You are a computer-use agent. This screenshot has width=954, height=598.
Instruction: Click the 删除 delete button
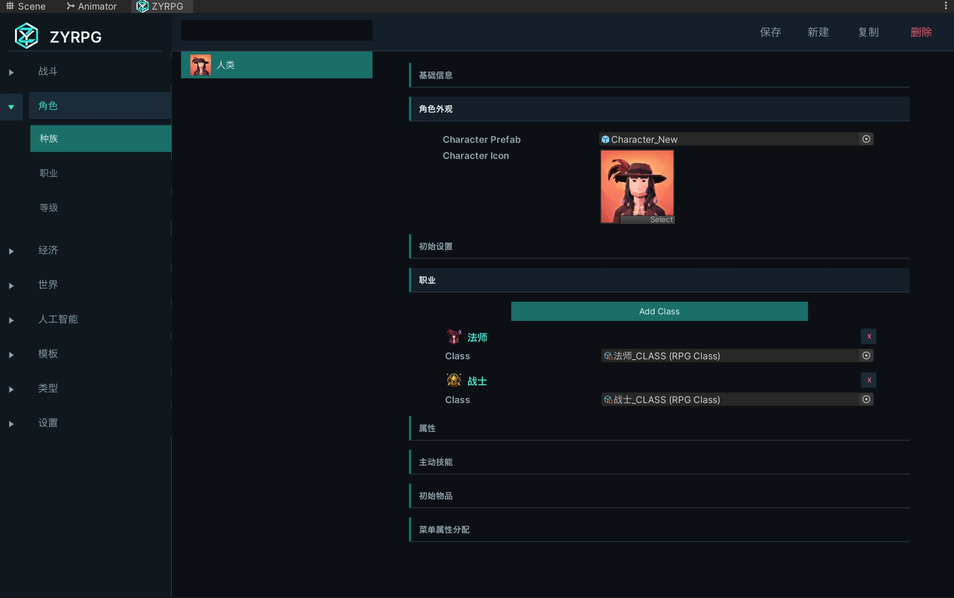tap(921, 32)
